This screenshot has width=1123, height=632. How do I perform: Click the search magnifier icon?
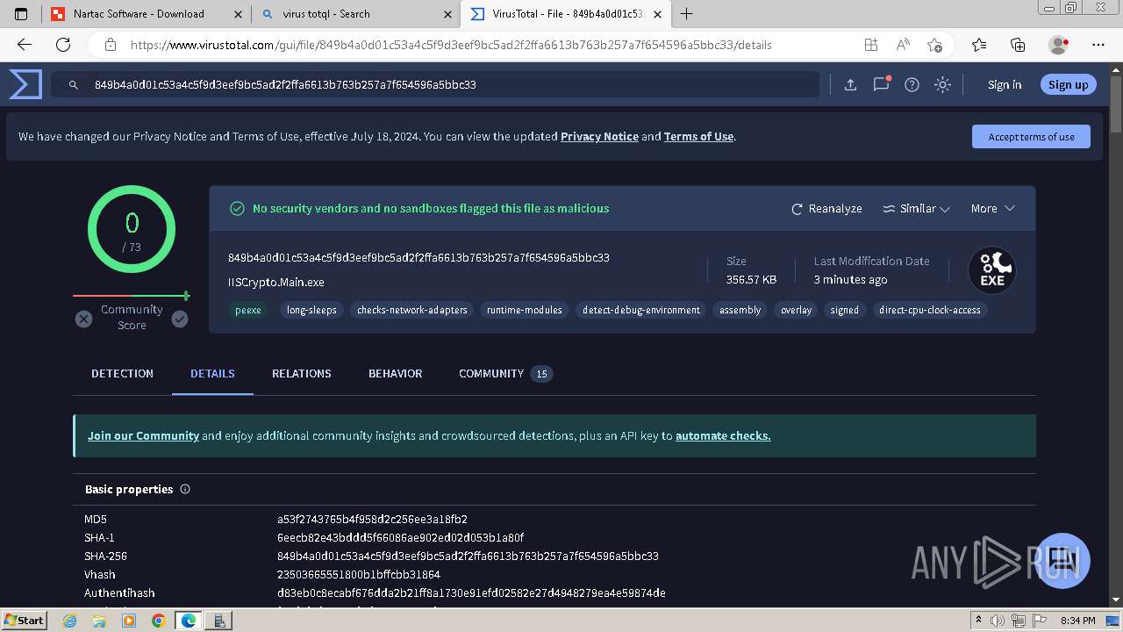[x=75, y=85]
